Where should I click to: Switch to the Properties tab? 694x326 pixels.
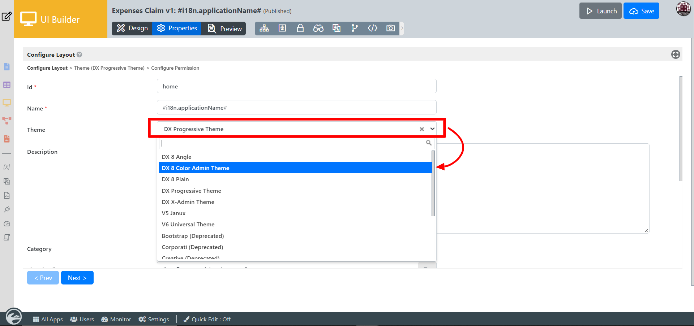176,28
